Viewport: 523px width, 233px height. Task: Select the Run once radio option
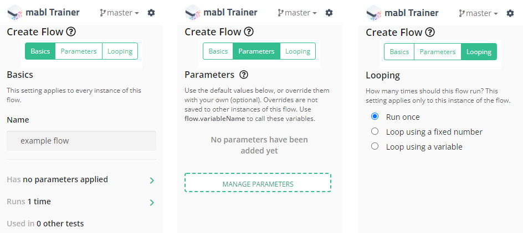pyautogui.click(x=375, y=116)
